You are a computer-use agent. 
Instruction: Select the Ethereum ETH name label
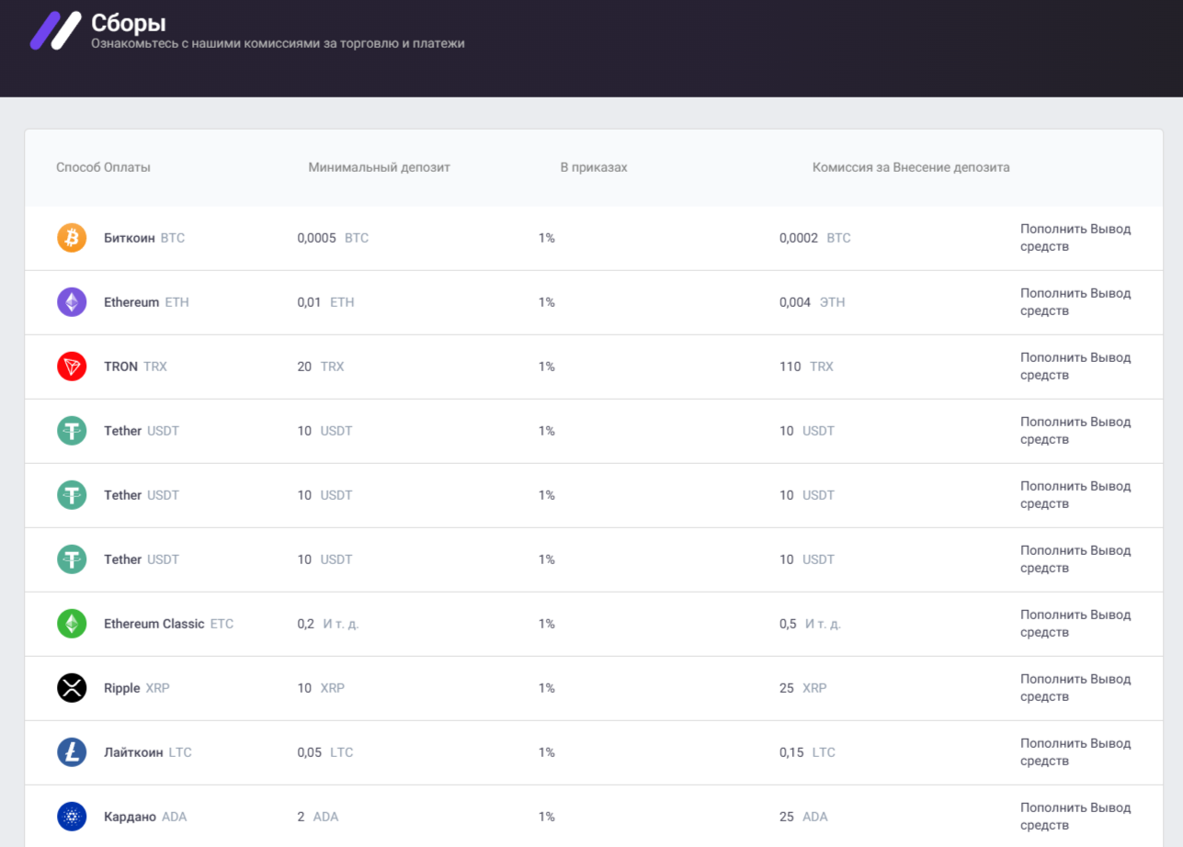pos(146,302)
